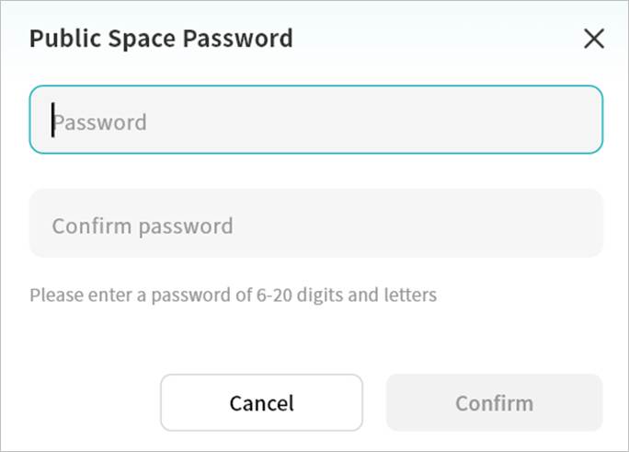Place cursor in the Password box
The image size is (629, 452).
[315, 120]
